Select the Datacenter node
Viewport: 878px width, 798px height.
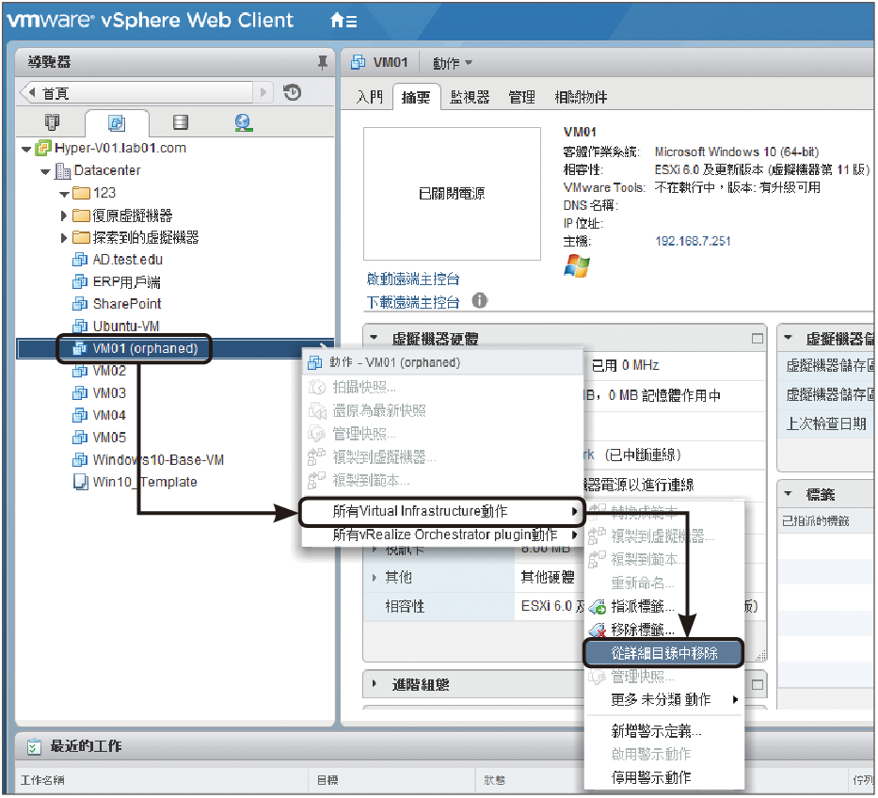click(x=106, y=170)
